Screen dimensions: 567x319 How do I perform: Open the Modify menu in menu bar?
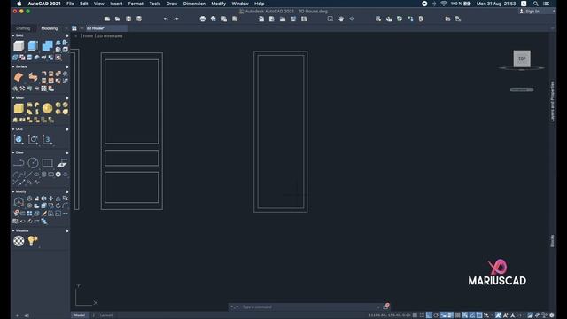219,4
